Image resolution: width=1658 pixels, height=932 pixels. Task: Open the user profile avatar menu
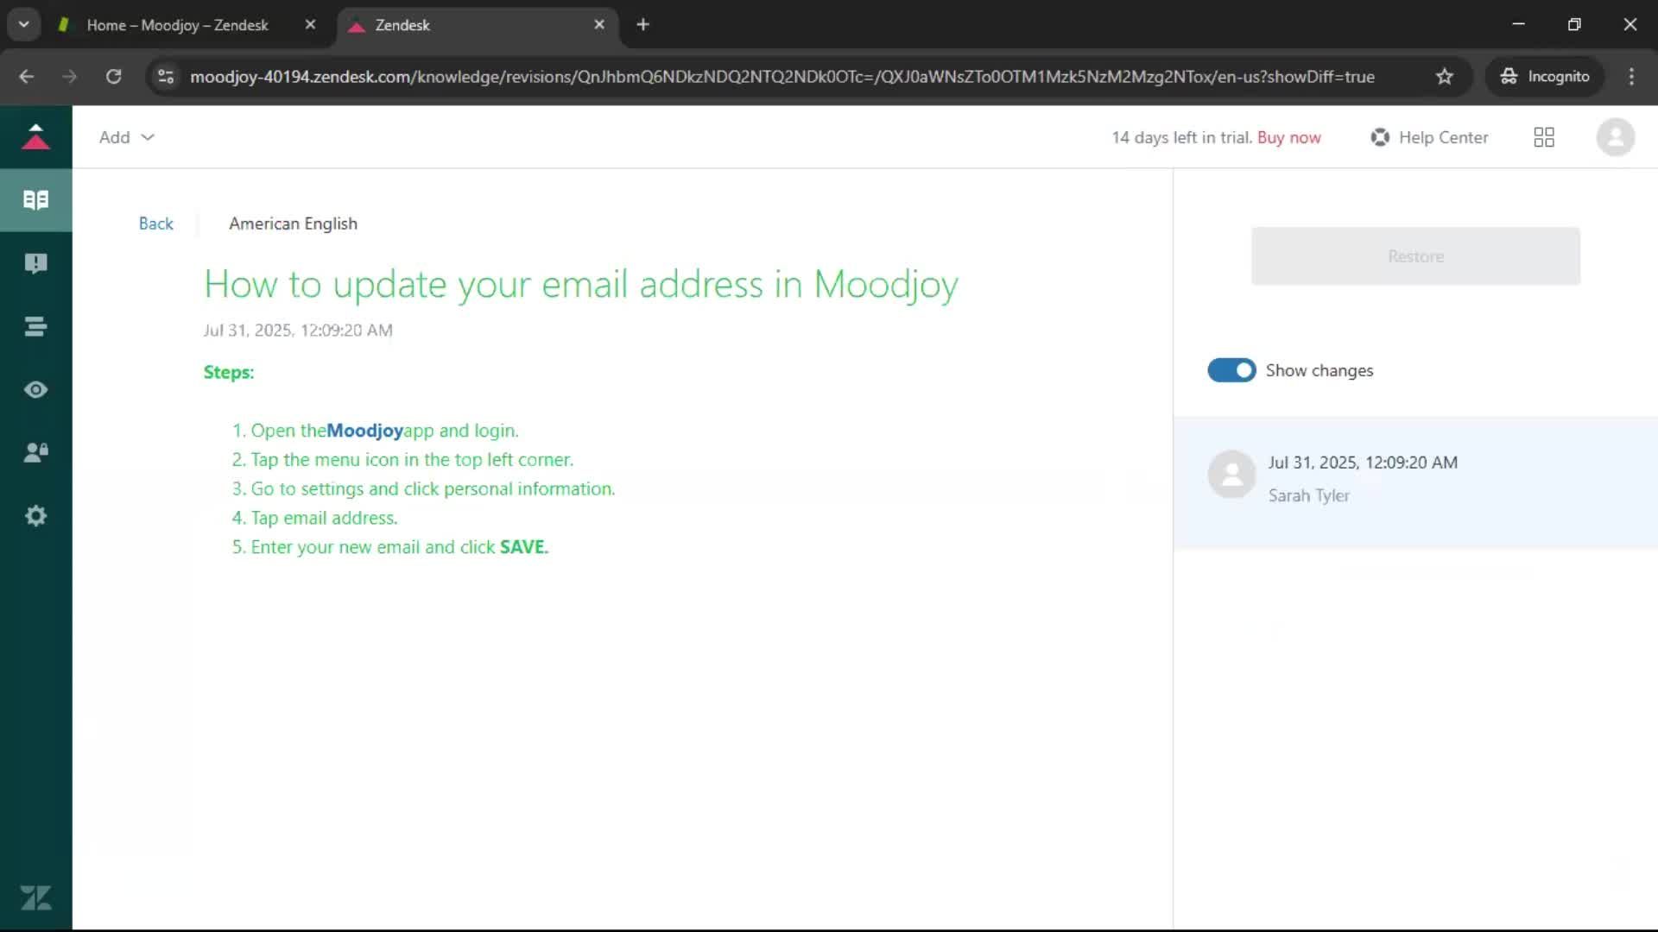[1616, 137]
